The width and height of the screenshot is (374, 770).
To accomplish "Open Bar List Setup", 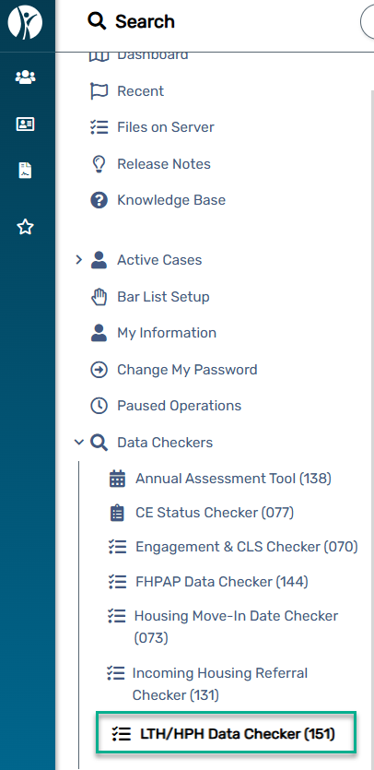I will pyautogui.click(x=163, y=297).
